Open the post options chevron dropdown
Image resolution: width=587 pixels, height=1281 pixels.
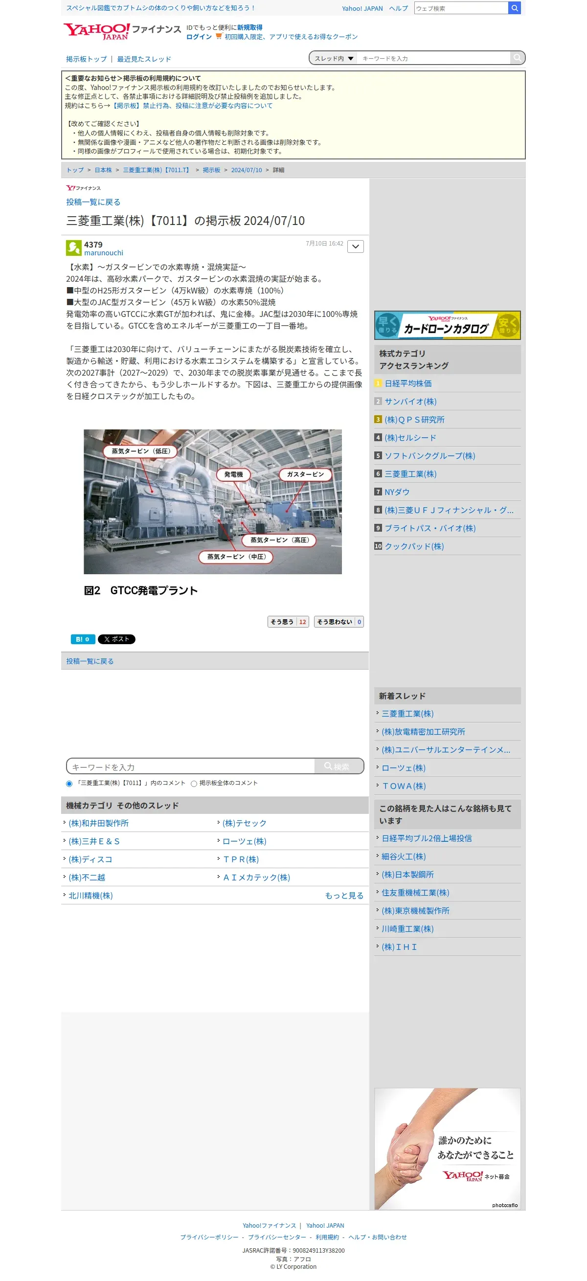[x=355, y=247]
